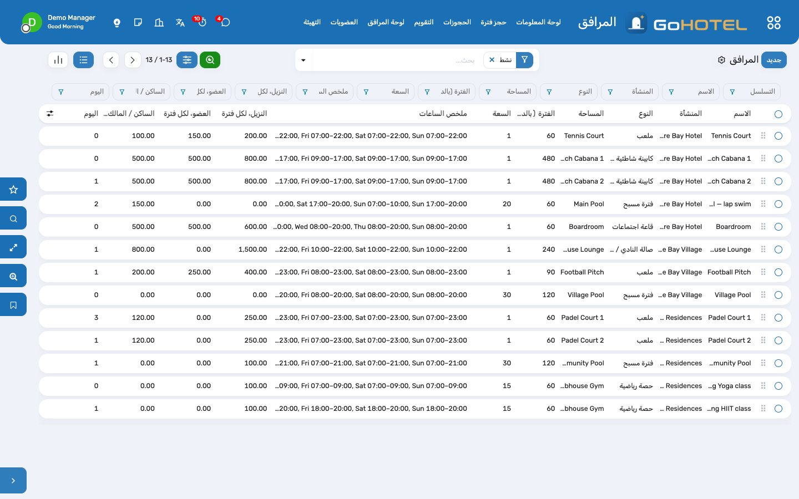The width and height of the screenshot is (799, 499).
Task: Click the Demo Manager user menu
Action: pos(58,22)
